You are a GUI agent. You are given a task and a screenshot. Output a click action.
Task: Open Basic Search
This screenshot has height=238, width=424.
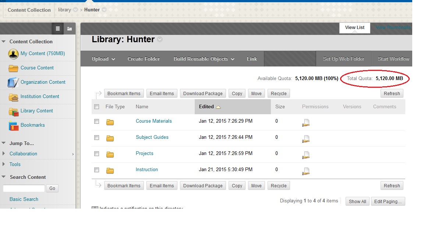[24, 199]
